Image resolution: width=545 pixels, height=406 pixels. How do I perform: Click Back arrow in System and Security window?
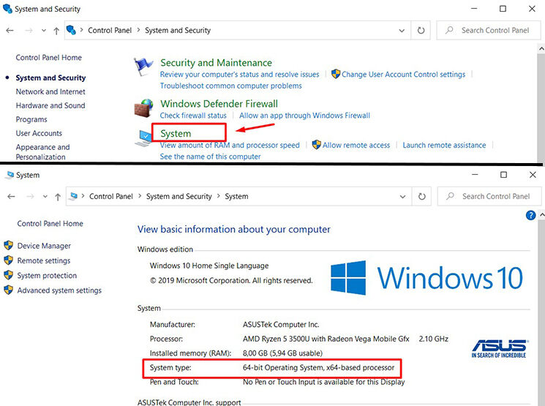tap(10, 31)
